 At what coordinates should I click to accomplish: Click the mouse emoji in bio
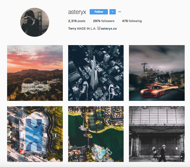99,28
